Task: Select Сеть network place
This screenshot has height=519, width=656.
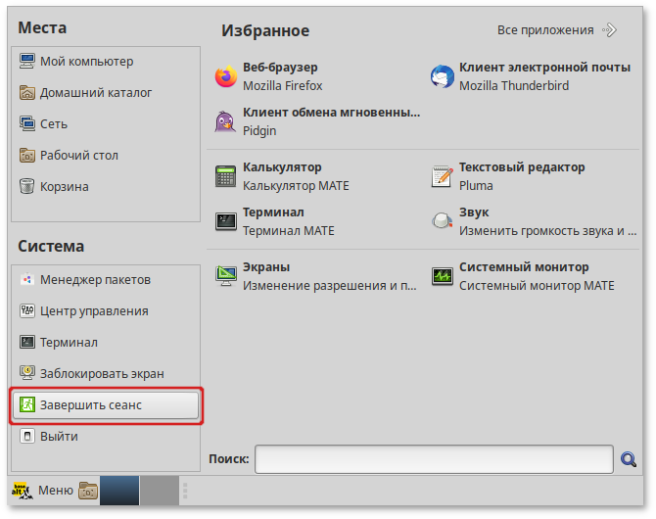Action: [55, 124]
